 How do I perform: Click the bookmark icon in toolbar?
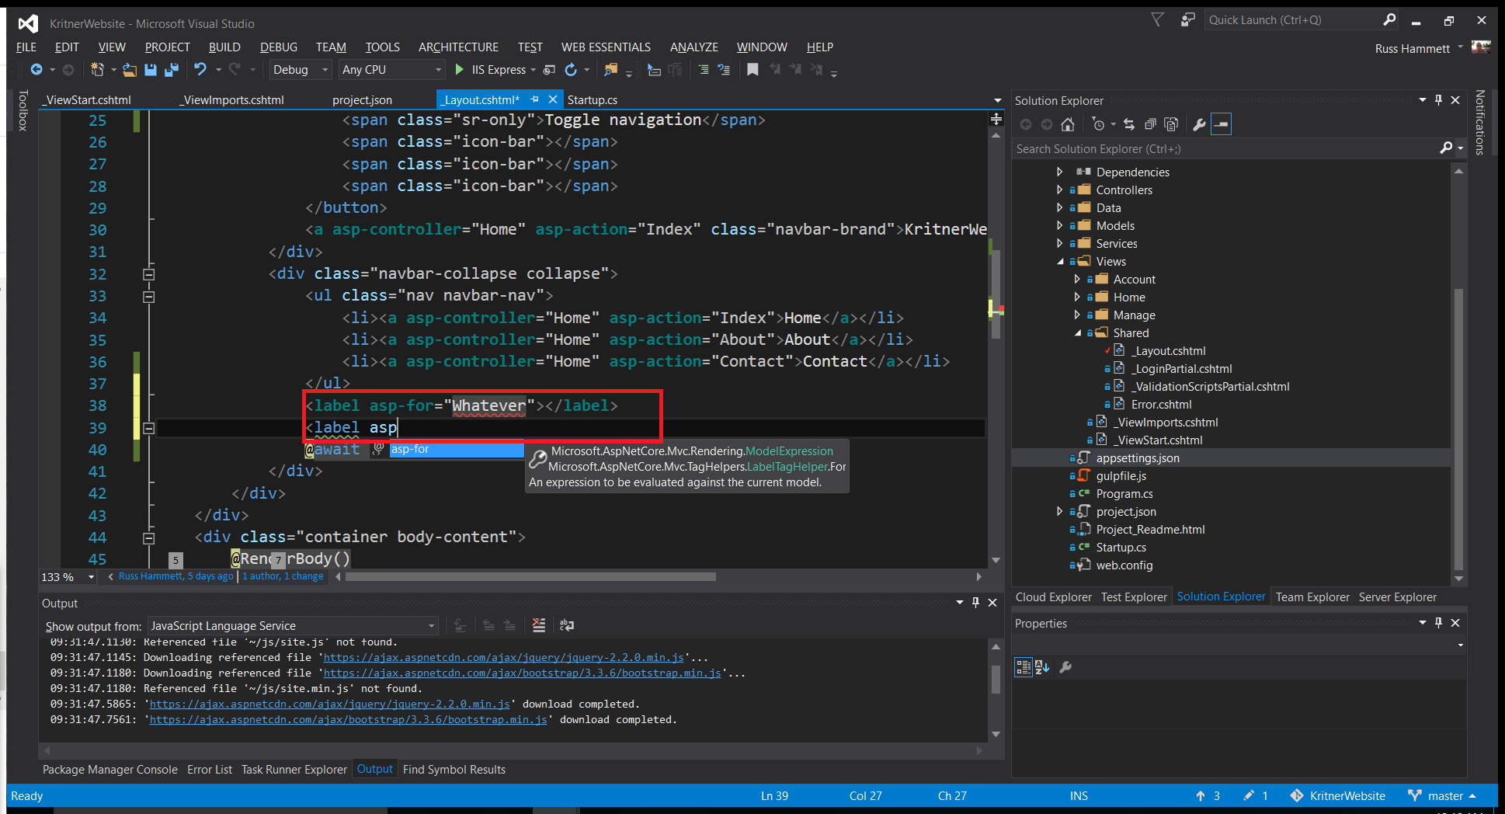752,70
